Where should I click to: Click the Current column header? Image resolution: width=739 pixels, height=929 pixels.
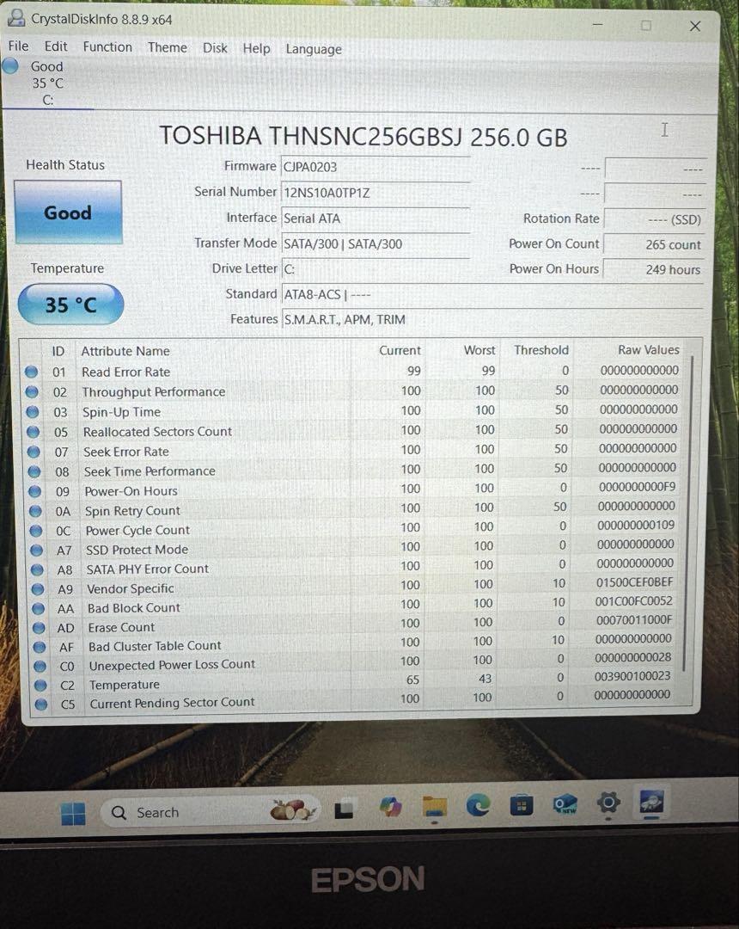[400, 351]
